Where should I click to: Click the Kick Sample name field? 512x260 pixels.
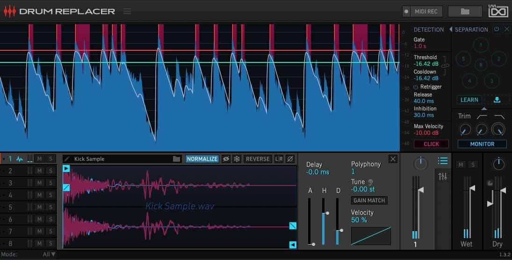coord(122,159)
